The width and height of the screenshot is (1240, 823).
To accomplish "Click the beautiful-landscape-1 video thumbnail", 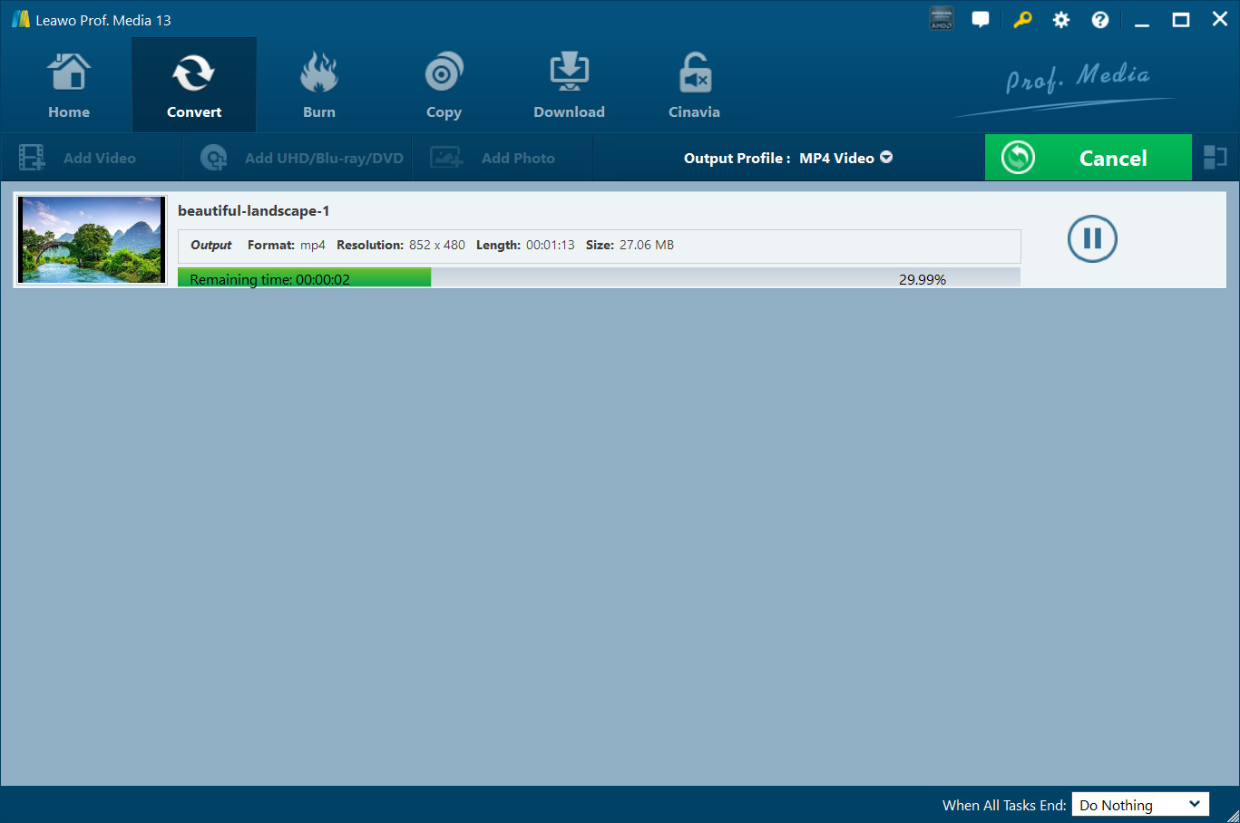I will [92, 240].
